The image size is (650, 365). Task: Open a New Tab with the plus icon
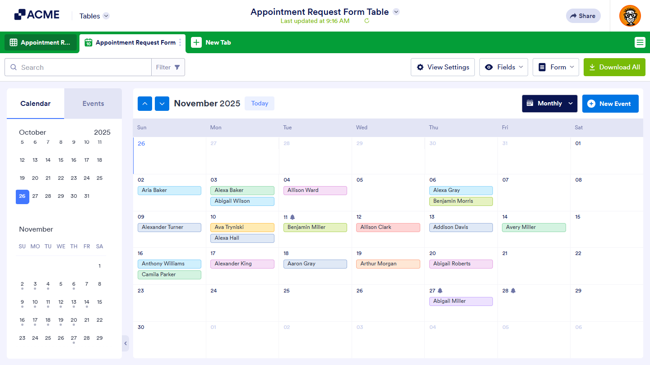click(196, 42)
